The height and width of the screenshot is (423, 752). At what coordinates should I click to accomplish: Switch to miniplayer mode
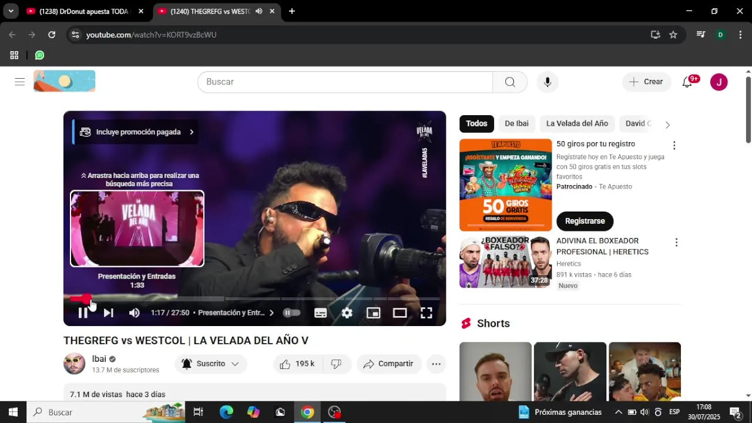click(x=374, y=313)
